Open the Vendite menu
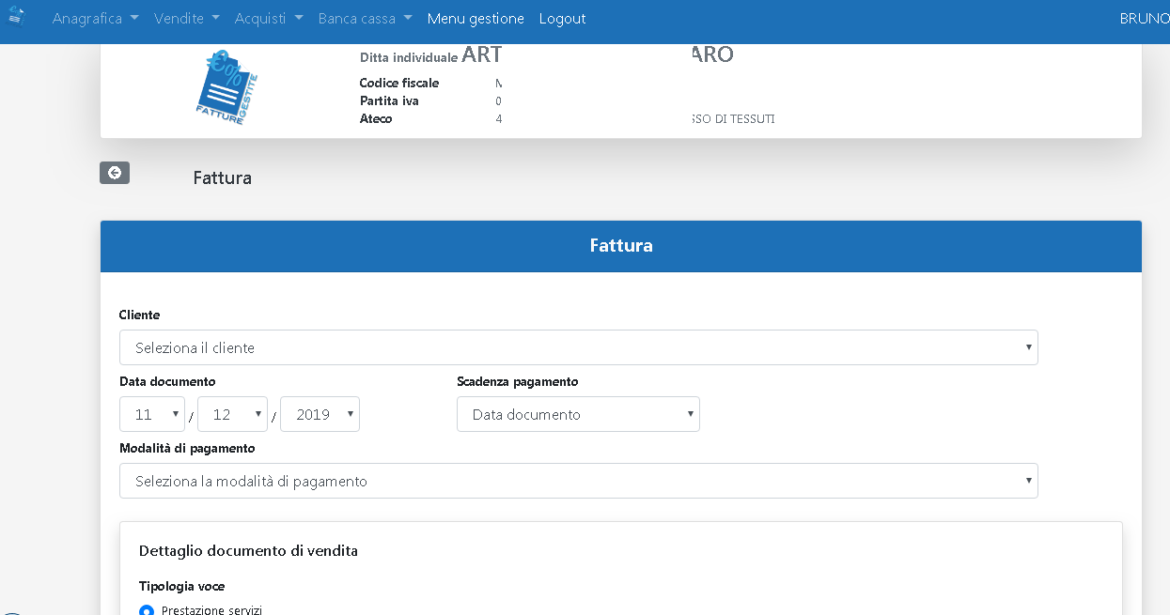Viewport: 1170px width, 615px height. [x=187, y=19]
